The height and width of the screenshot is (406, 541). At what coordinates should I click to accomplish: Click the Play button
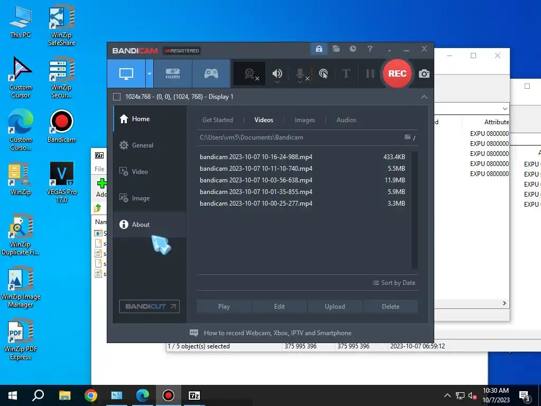coord(224,307)
